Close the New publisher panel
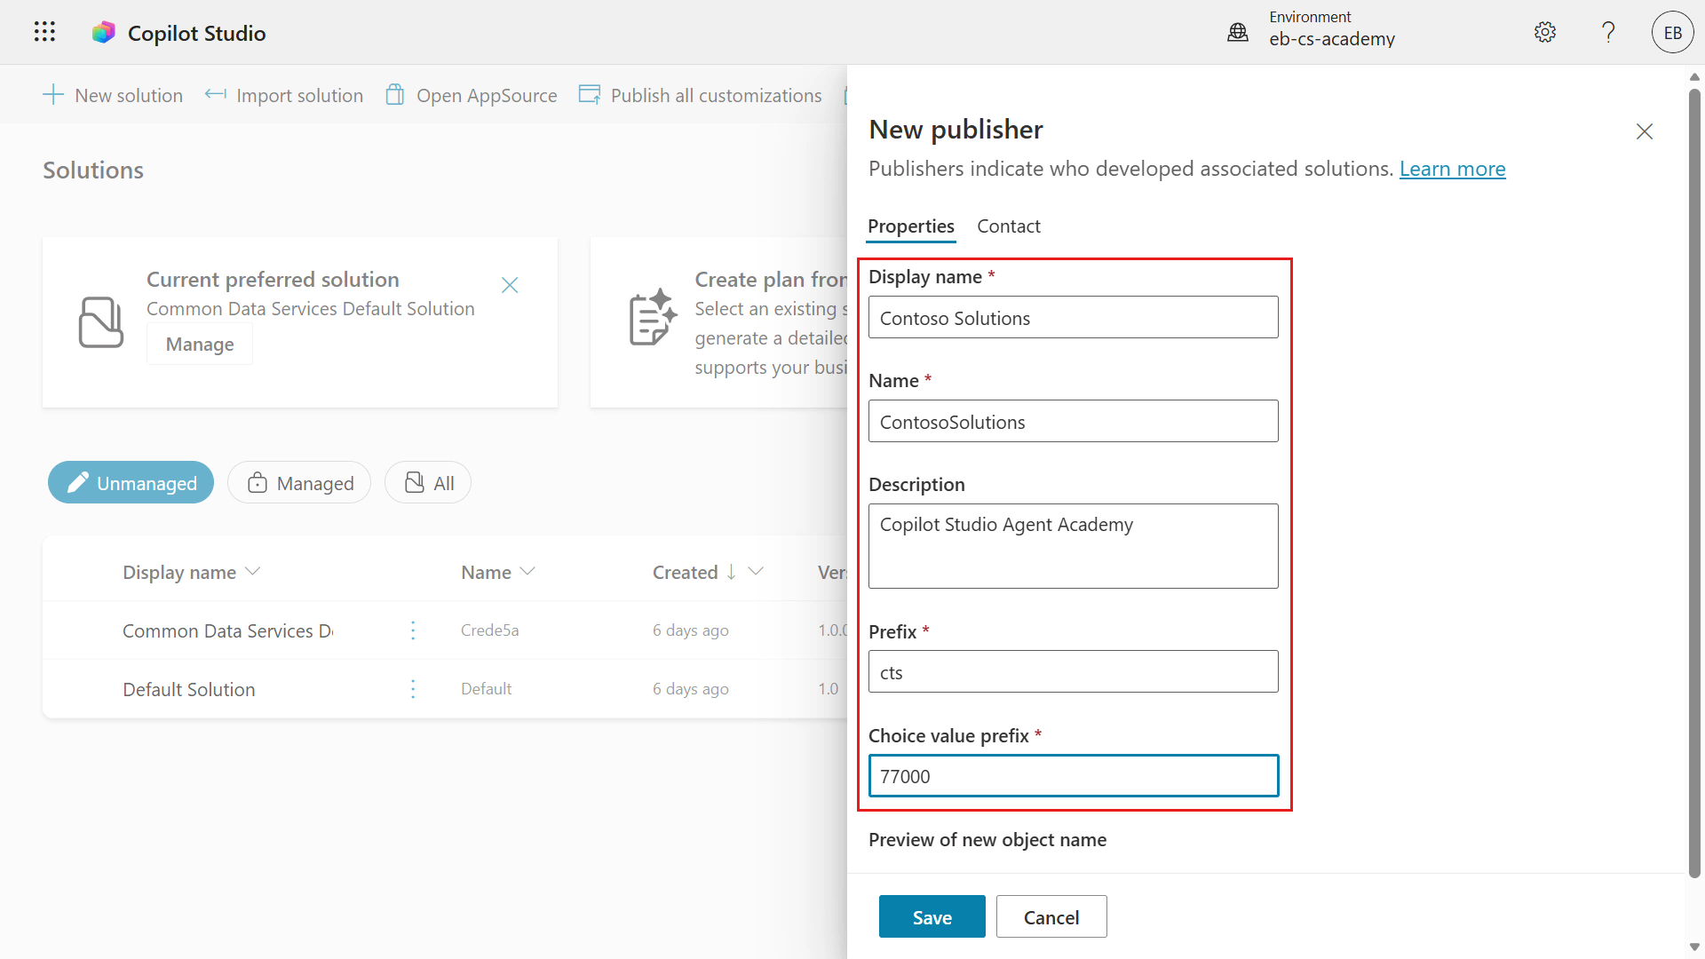The width and height of the screenshot is (1705, 959). pos(1645,131)
